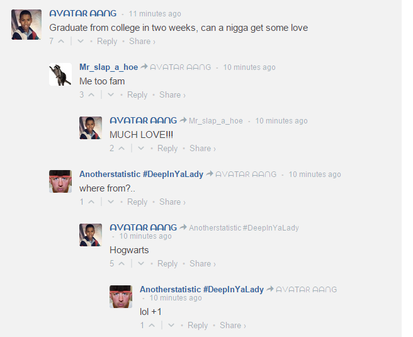Image resolution: width=413 pixels, height=337 pixels.
Task: Click the '11 minutes ago' timestamp
Action: pos(155,14)
